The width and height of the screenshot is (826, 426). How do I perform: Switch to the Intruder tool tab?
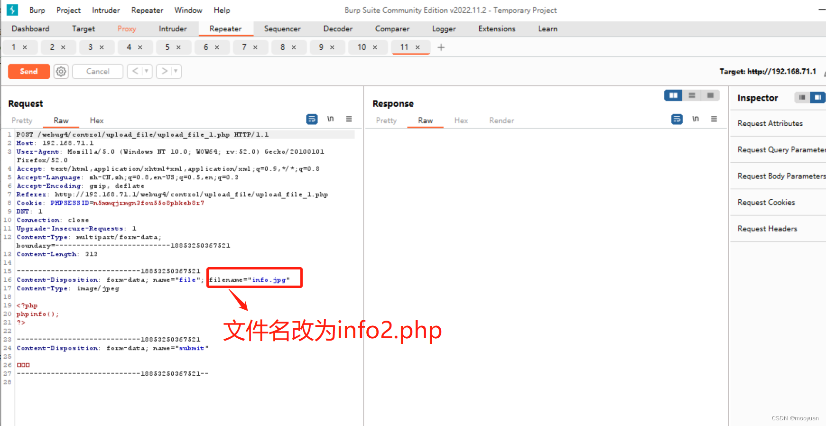[x=173, y=29]
